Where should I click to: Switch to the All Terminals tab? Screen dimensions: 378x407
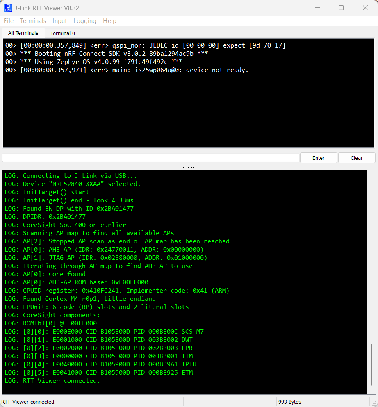[x=23, y=33]
